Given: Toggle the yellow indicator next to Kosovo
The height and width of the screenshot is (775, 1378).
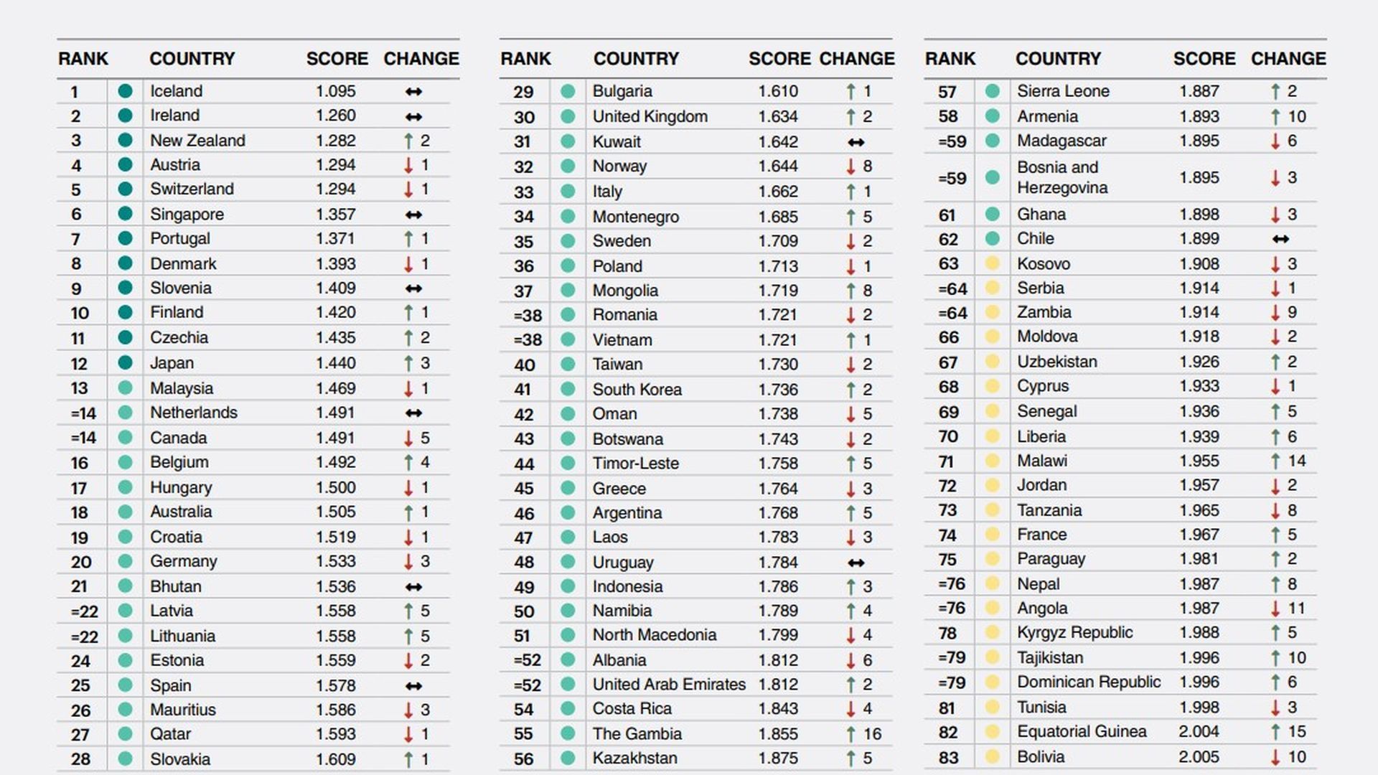Looking at the screenshot, I should coord(990,263).
